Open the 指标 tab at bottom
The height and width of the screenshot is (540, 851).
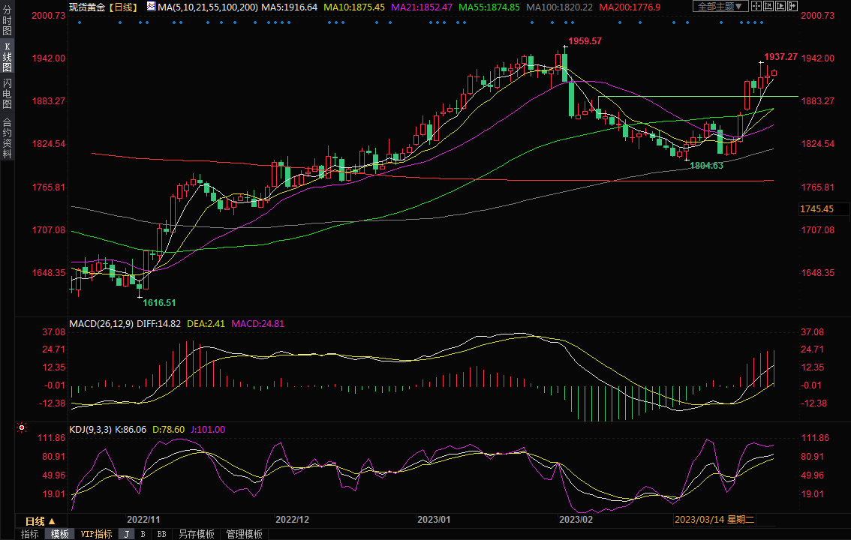point(30,534)
